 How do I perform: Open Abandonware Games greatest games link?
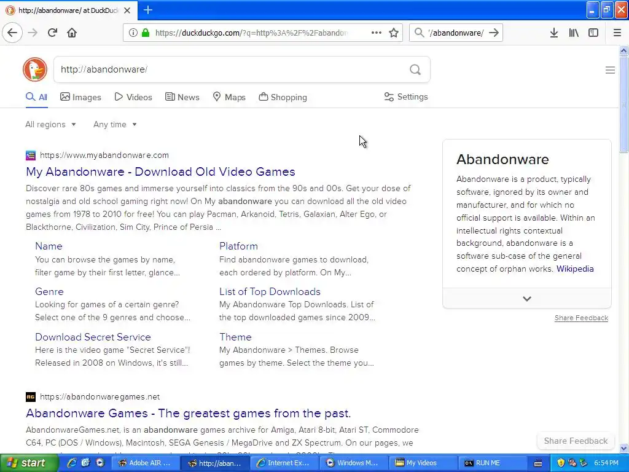pyautogui.click(x=188, y=414)
